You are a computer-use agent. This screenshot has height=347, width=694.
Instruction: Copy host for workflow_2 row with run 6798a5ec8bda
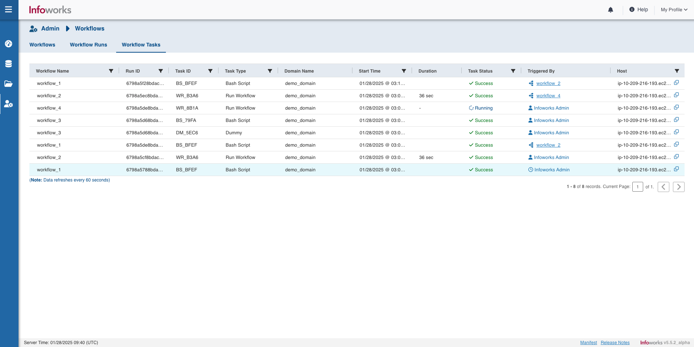pyautogui.click(x=677, y=95)
